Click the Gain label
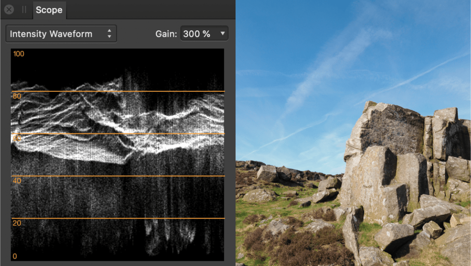The image size is (471, 266). pyautogui.click(x=166, y=34)
